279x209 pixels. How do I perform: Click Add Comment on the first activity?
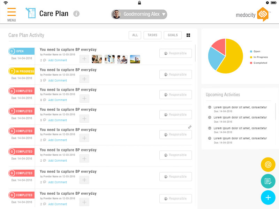coord(58,61)
